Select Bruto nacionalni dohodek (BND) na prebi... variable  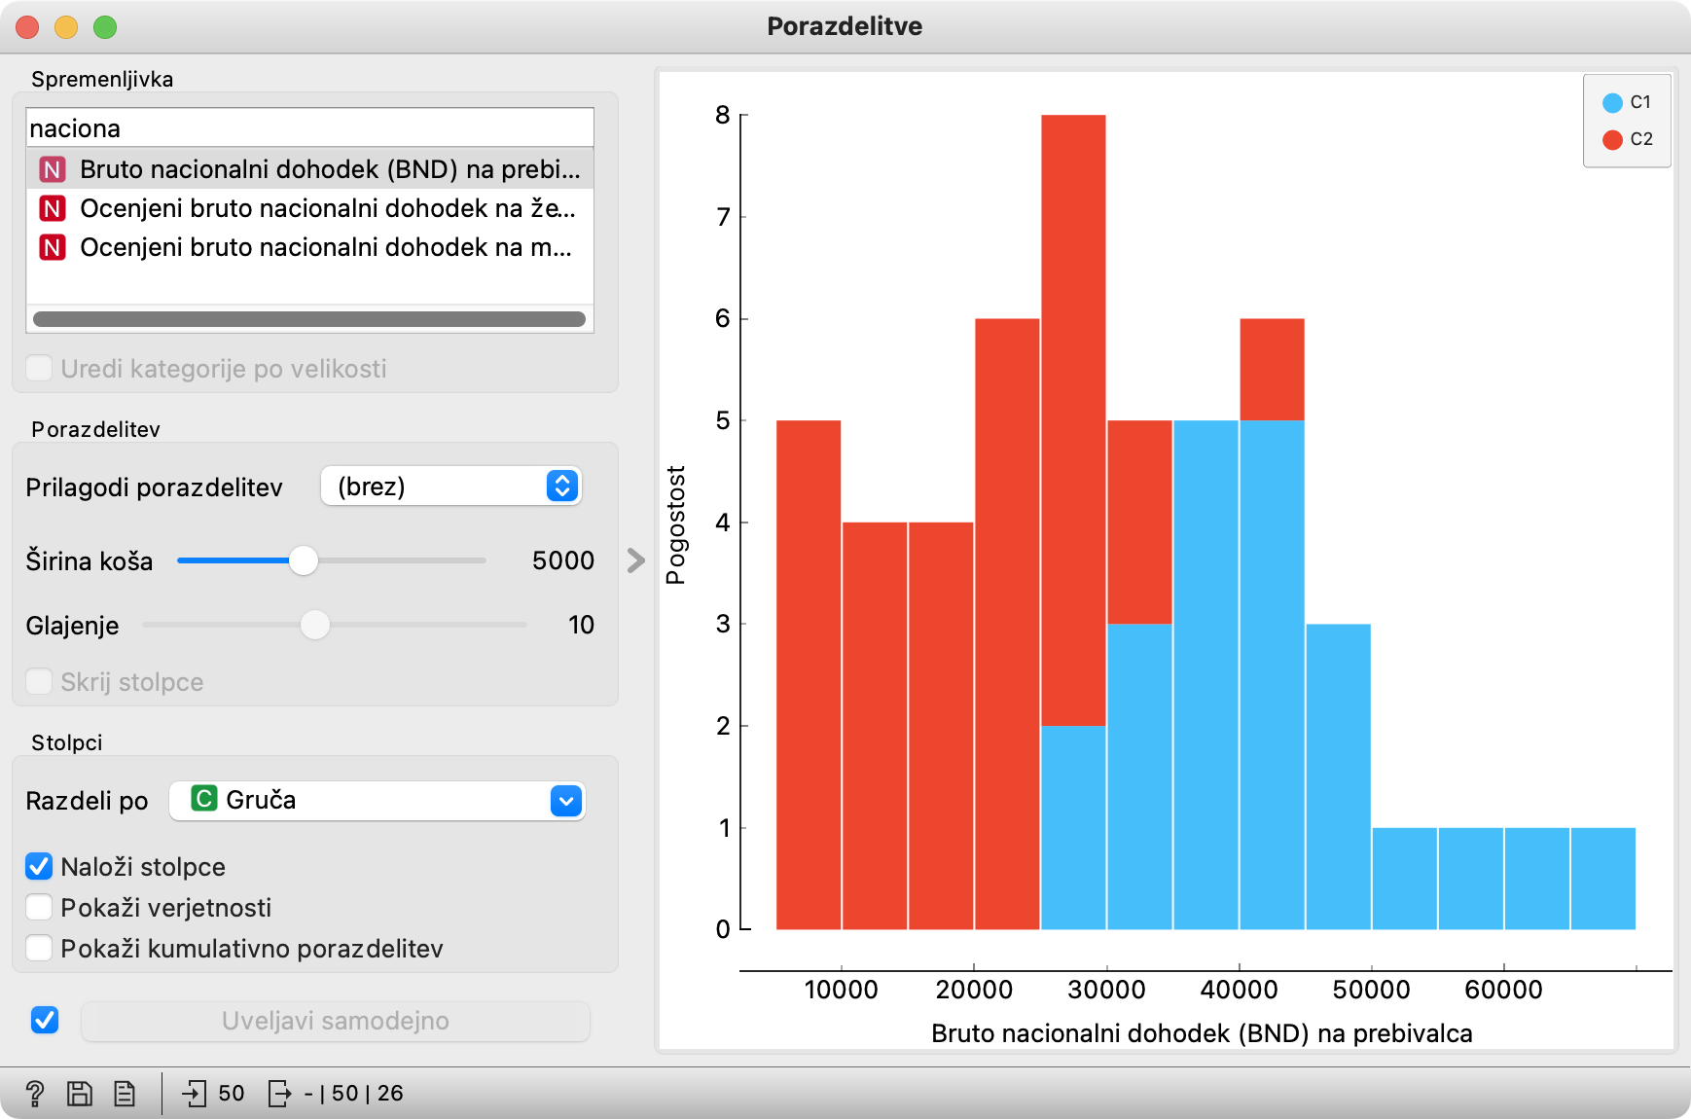[309, 169]
